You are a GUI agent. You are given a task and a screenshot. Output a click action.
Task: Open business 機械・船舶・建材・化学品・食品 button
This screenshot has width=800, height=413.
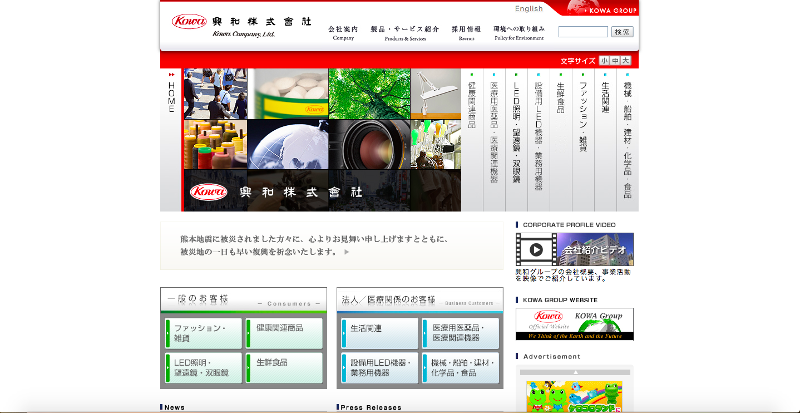(460, 368)
